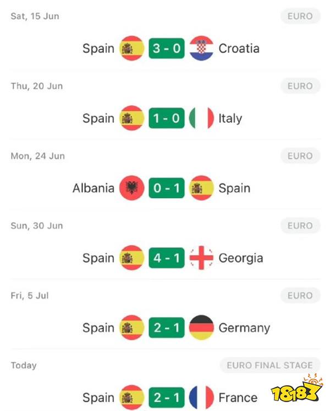Click the Albania team name

94,188
